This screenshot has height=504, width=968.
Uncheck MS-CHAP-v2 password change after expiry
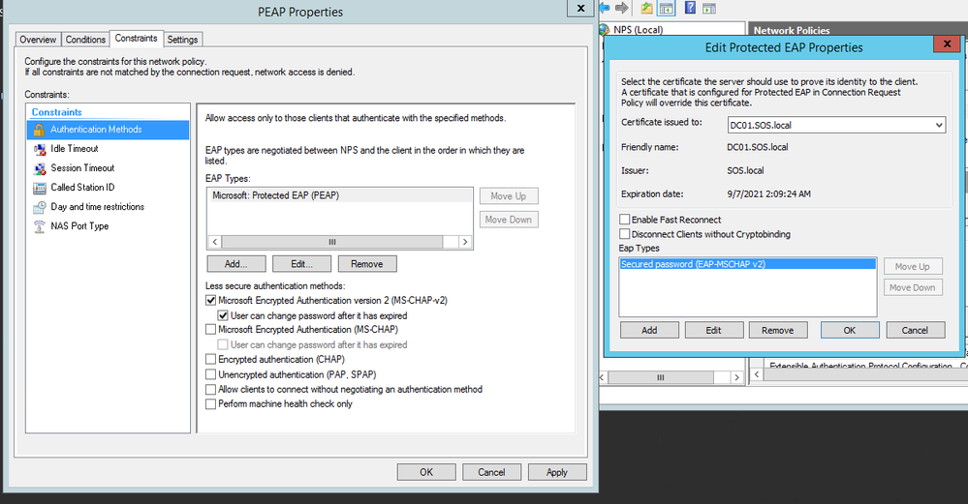tap(224, 315)
